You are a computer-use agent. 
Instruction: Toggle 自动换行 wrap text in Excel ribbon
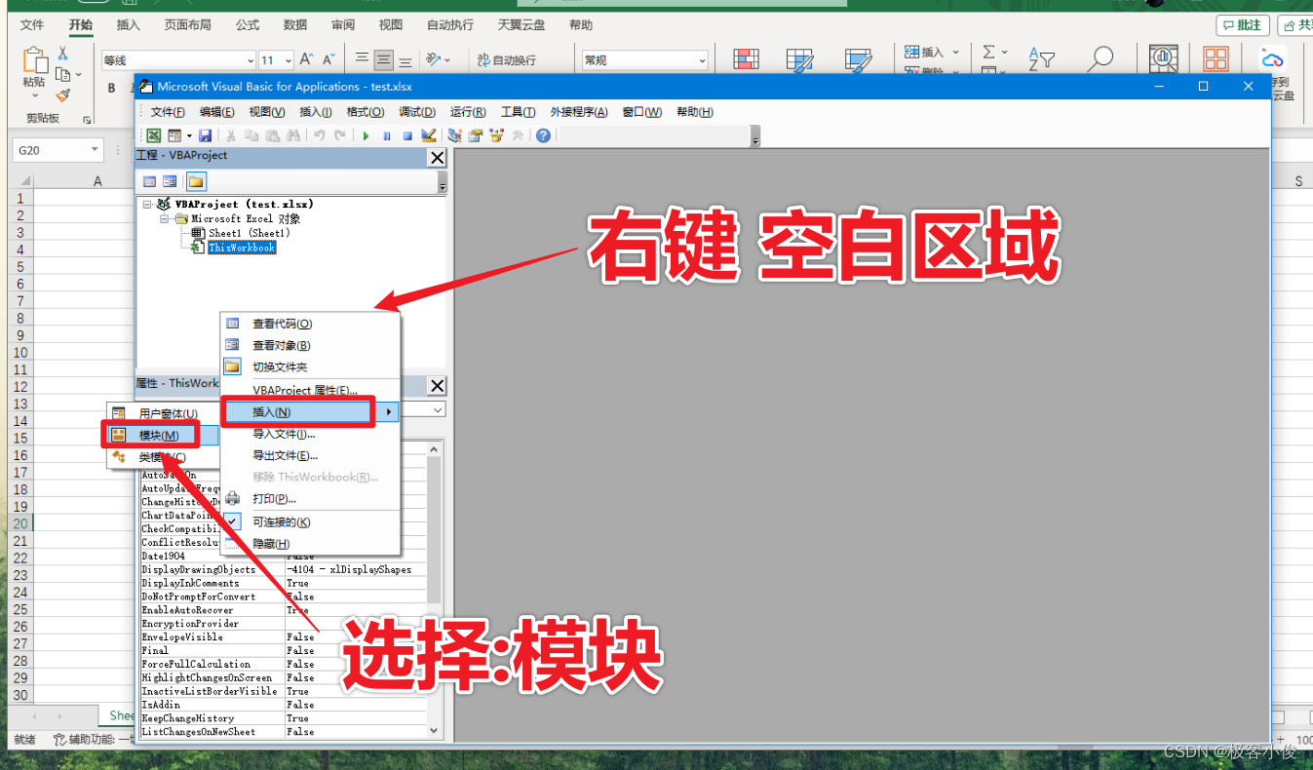[x=507, y=60]
